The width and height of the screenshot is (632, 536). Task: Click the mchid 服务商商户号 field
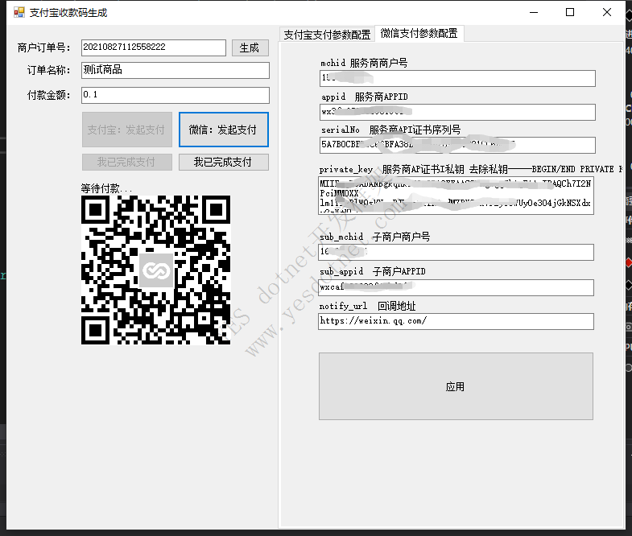(x=457, y=78)
